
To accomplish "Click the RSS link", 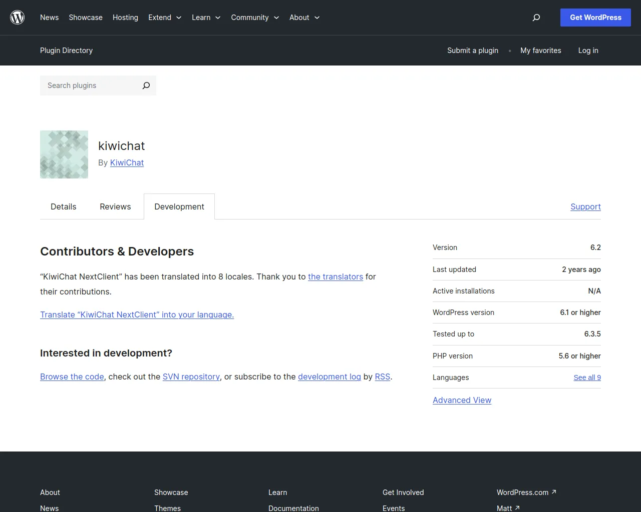I will pos(383,376).
